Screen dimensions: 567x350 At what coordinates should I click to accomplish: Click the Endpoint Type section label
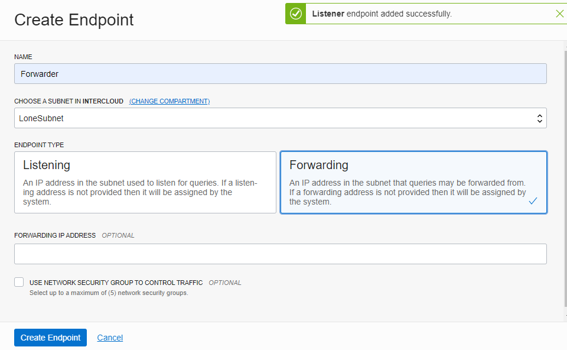39,145
